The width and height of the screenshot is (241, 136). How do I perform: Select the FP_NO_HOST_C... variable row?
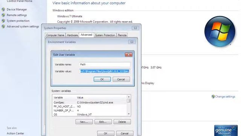[90, 107]
